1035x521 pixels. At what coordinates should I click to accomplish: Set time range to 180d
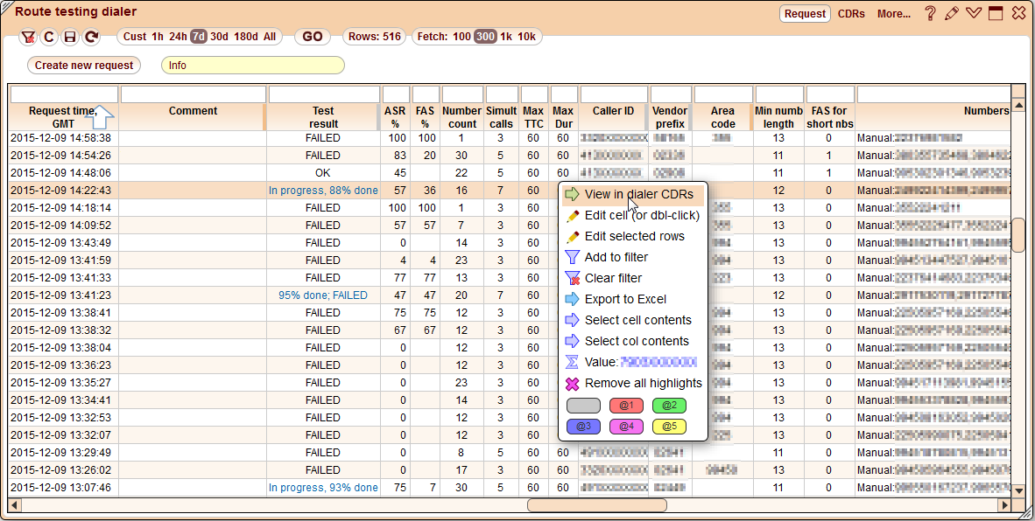tap(248, 37)
